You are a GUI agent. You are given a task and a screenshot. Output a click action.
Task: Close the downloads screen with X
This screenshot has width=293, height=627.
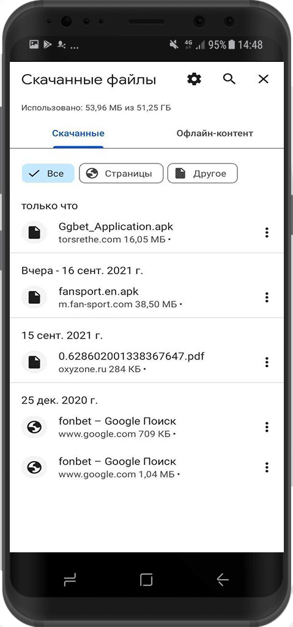pyautogui.click(x=264, y=79)
